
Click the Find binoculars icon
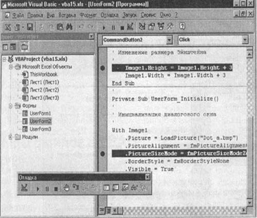point(69,27)
